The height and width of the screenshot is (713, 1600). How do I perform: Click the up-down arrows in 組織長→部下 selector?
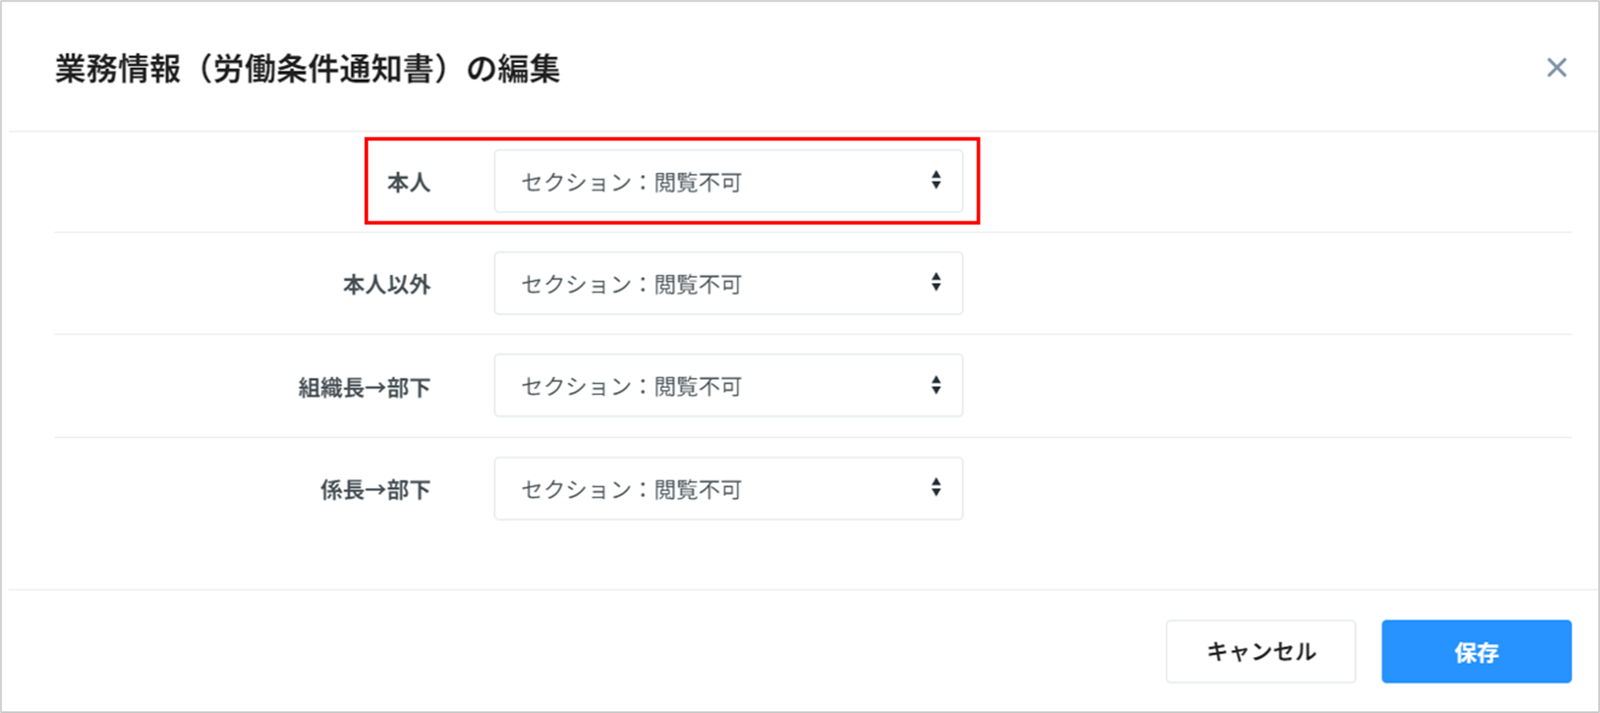(x=936, y=385)
